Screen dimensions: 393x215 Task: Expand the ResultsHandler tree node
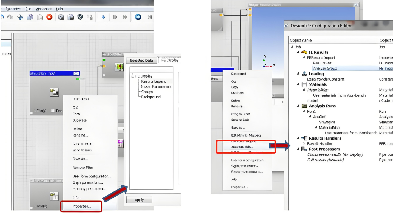coord(304,144)
